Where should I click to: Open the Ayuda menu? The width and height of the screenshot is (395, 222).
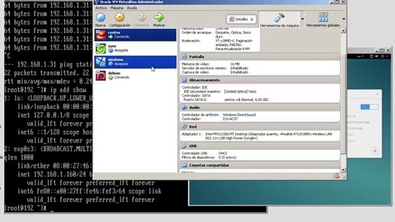click(131, 8)
